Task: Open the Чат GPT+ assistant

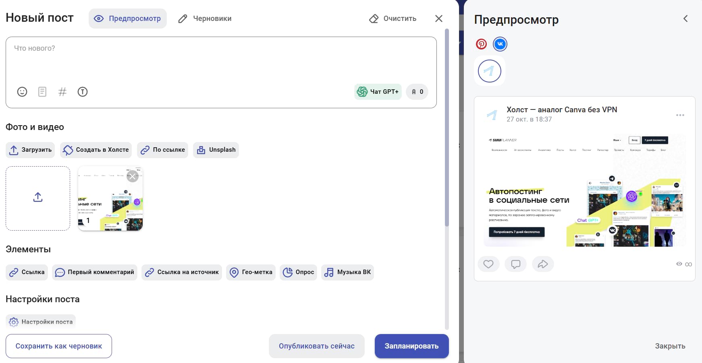Action: (378, 92)
